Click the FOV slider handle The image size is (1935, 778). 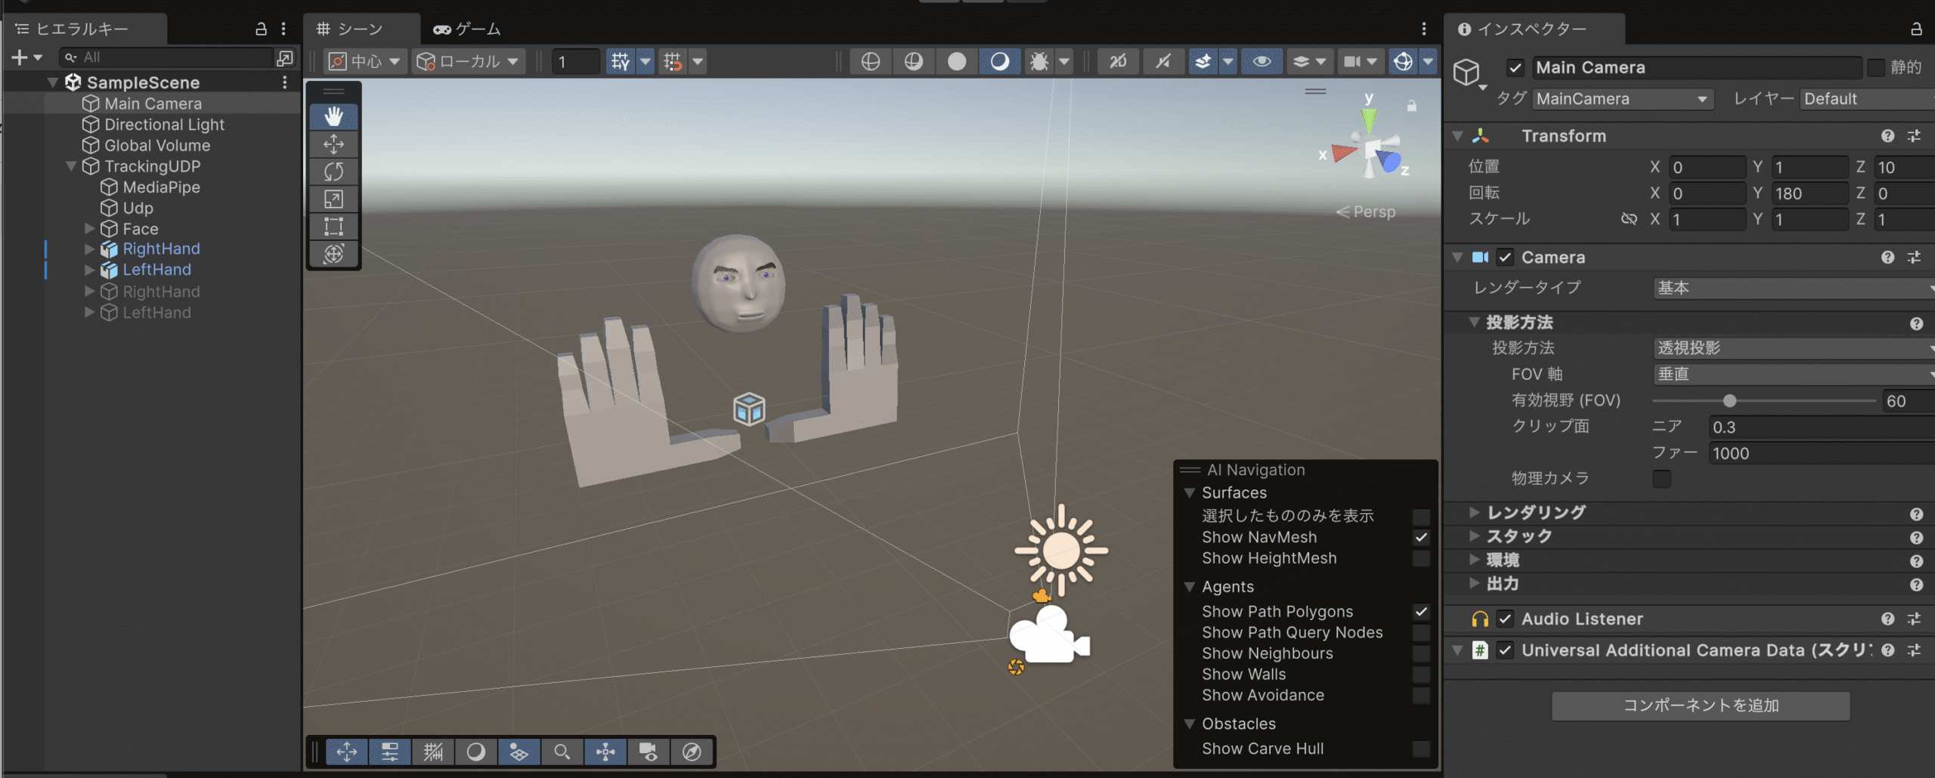(1729, 400)
